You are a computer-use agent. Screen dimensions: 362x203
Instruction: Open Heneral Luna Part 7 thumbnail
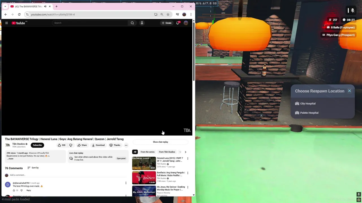tap(144, 163)
